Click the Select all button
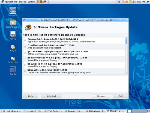Viewport: 150px width, 113px height. coord(51,96)
